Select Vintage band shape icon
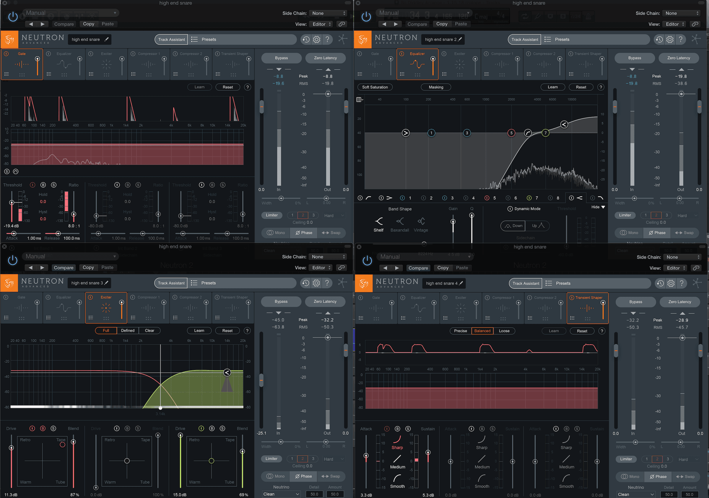The height and width of the screenshot is (498, 709). [421, 221]
